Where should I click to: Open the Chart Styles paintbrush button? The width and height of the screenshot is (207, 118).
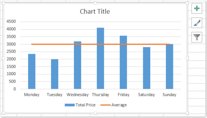tap(197, 23)
